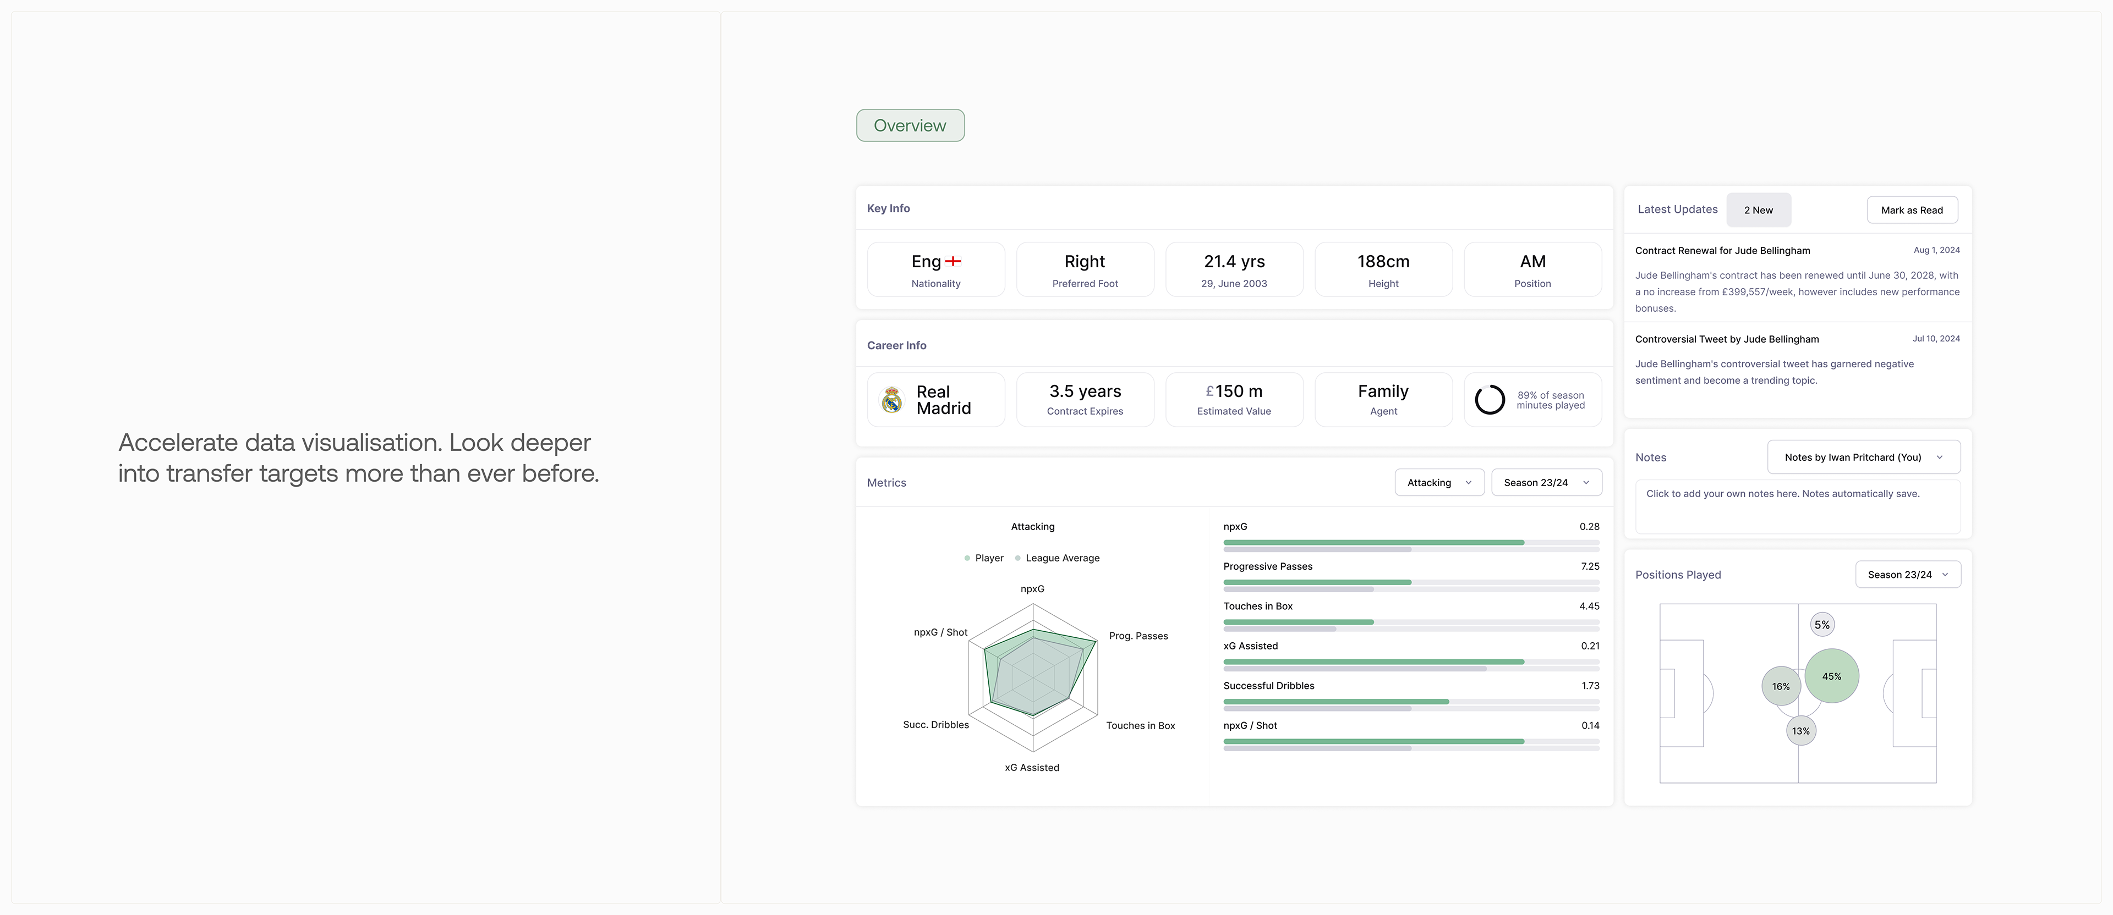Click the season minutes played progress ring
2113x915 pixels.
click(x=1490, y=400)
